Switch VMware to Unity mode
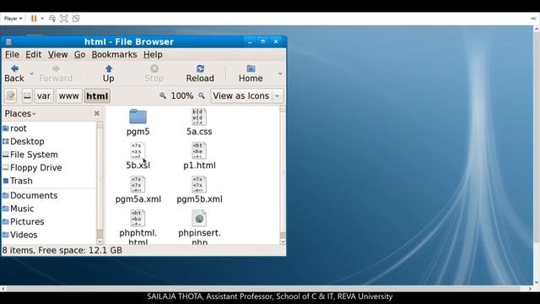This screenshot has height=304, width=540. pyautogui.click(x=76, y=19)
